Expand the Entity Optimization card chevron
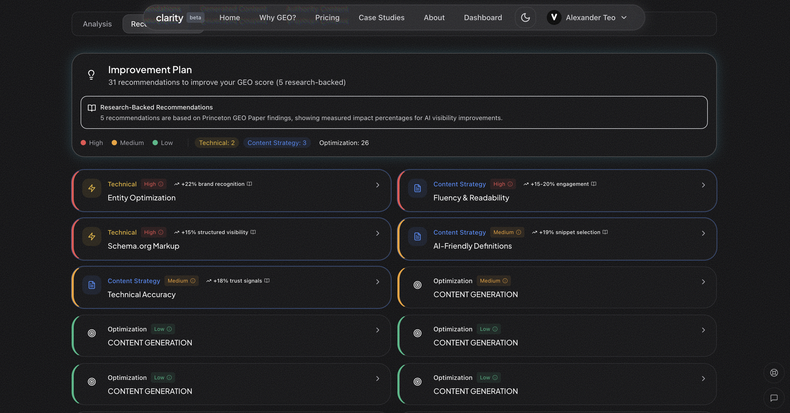 coord(377,185)
